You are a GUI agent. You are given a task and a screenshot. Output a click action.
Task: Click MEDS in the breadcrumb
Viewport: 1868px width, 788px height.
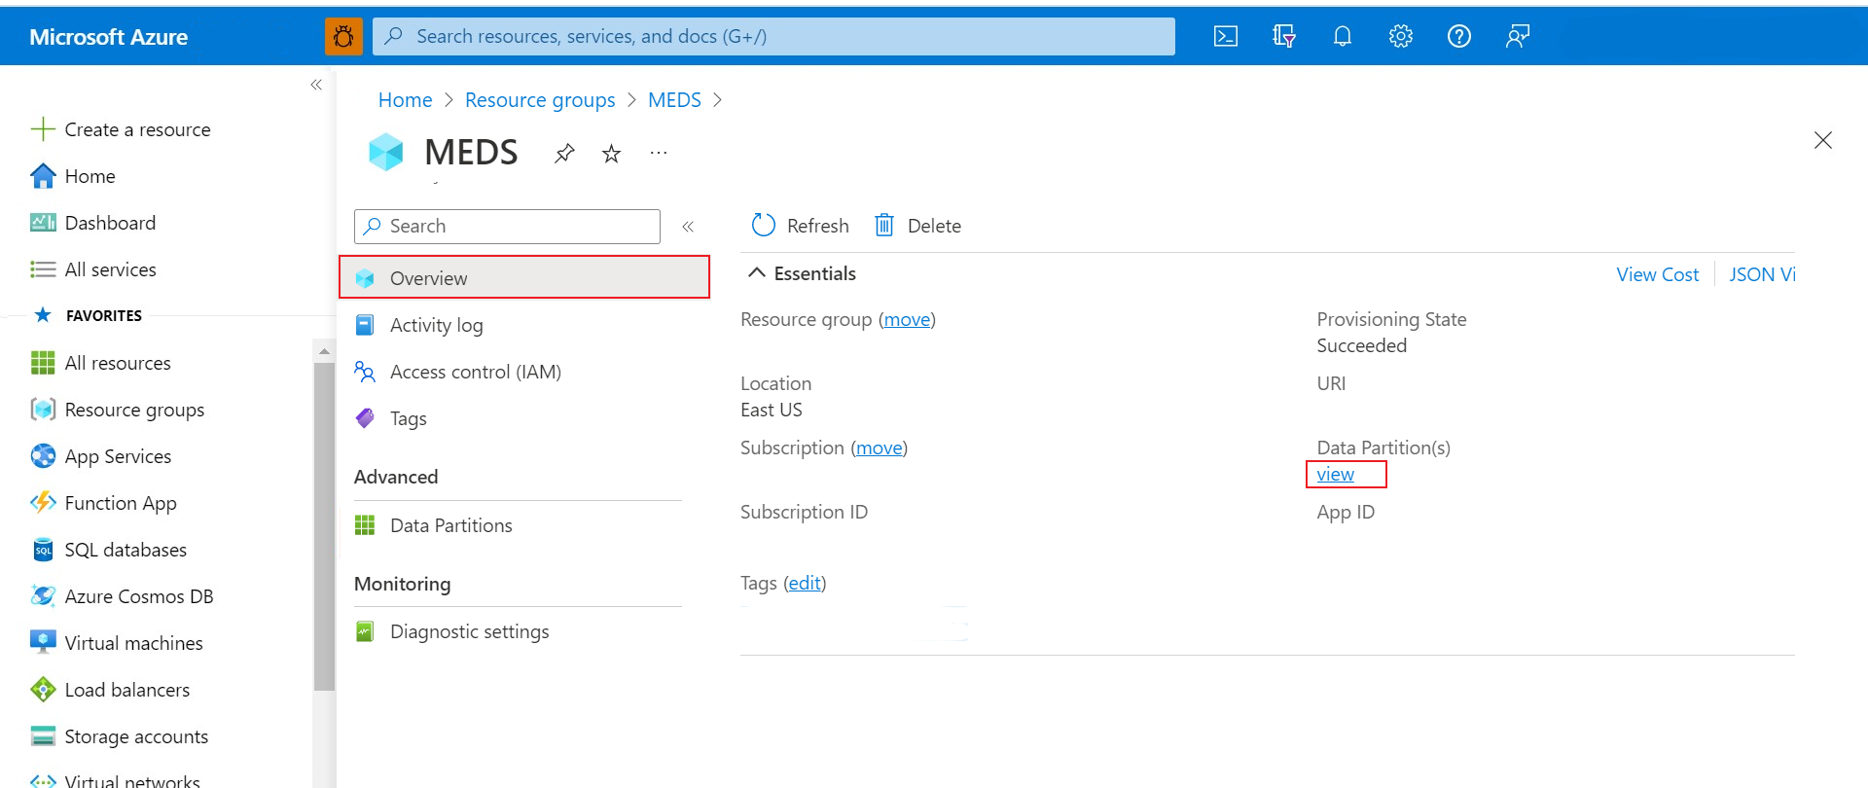[x=674, y=100]
